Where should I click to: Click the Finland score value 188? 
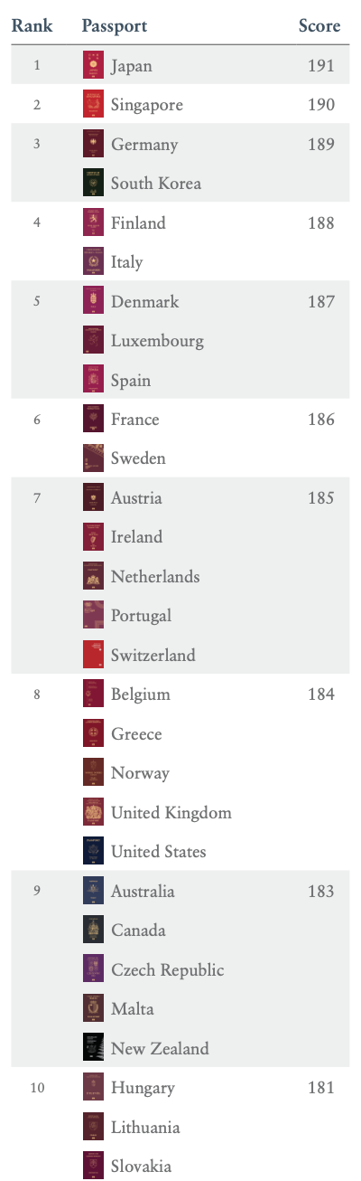[x=320, y=223]
